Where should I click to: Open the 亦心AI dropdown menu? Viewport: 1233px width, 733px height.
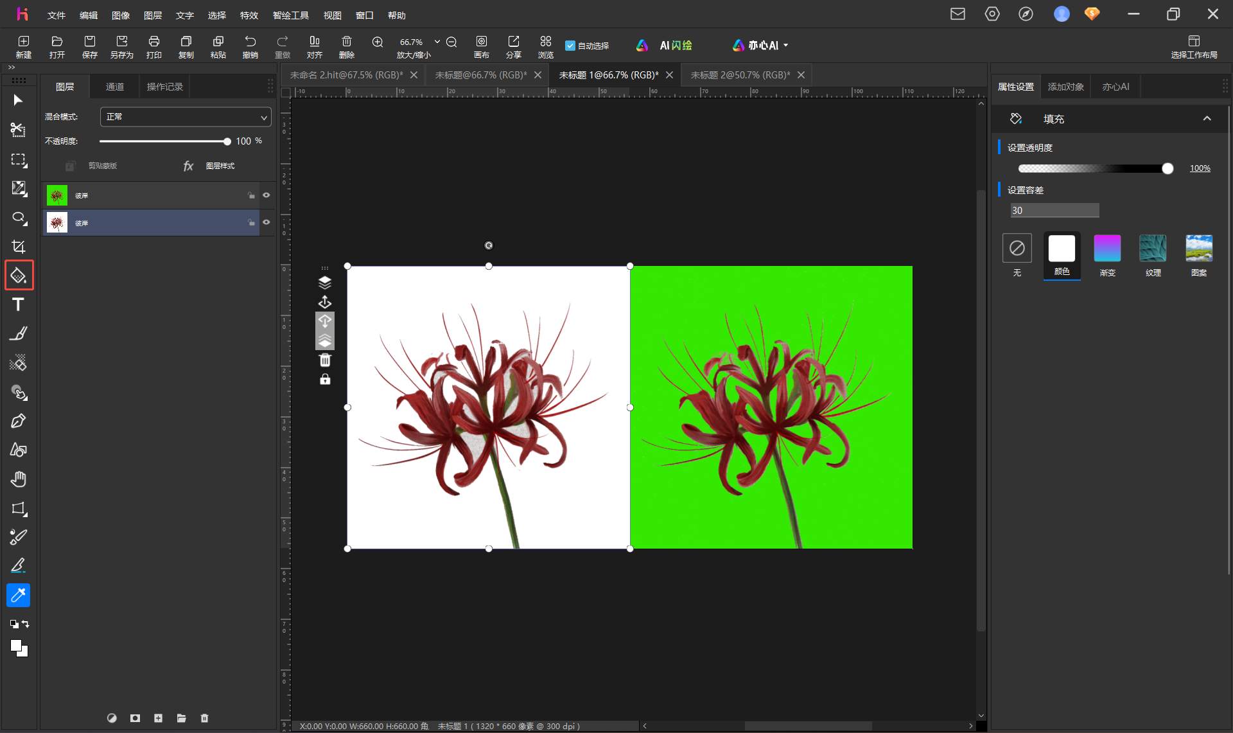pyautogui.click(x=760, y=46)
